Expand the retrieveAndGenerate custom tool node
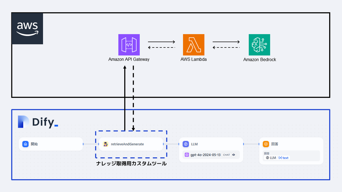Screen dimensions: 342x192 (x=131, y=144)
